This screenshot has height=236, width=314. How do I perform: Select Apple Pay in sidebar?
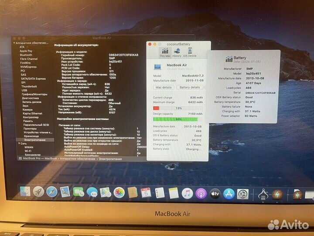(x=26, y=51)
